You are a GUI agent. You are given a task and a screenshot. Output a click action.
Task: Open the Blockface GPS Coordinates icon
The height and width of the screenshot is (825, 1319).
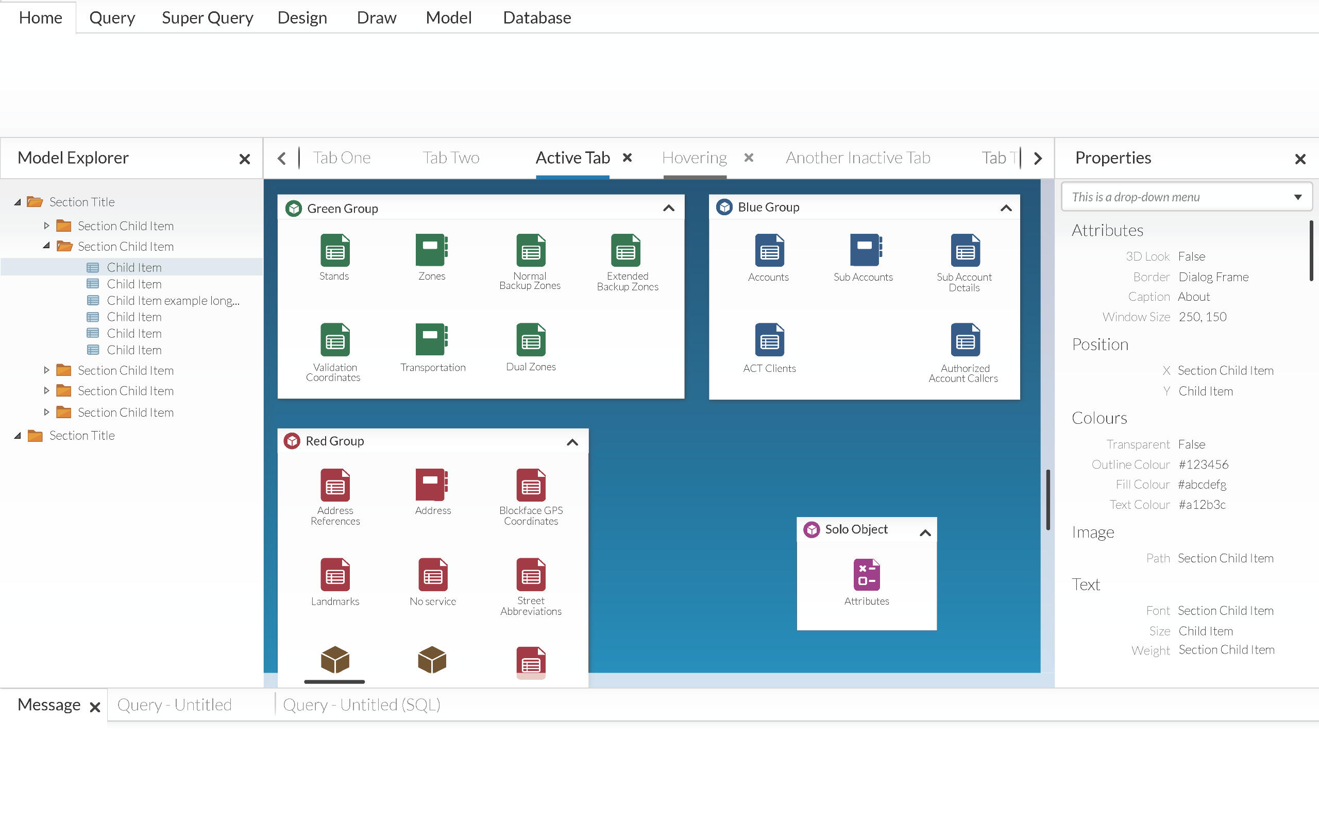pyautogui.click(x=531, y=485)
